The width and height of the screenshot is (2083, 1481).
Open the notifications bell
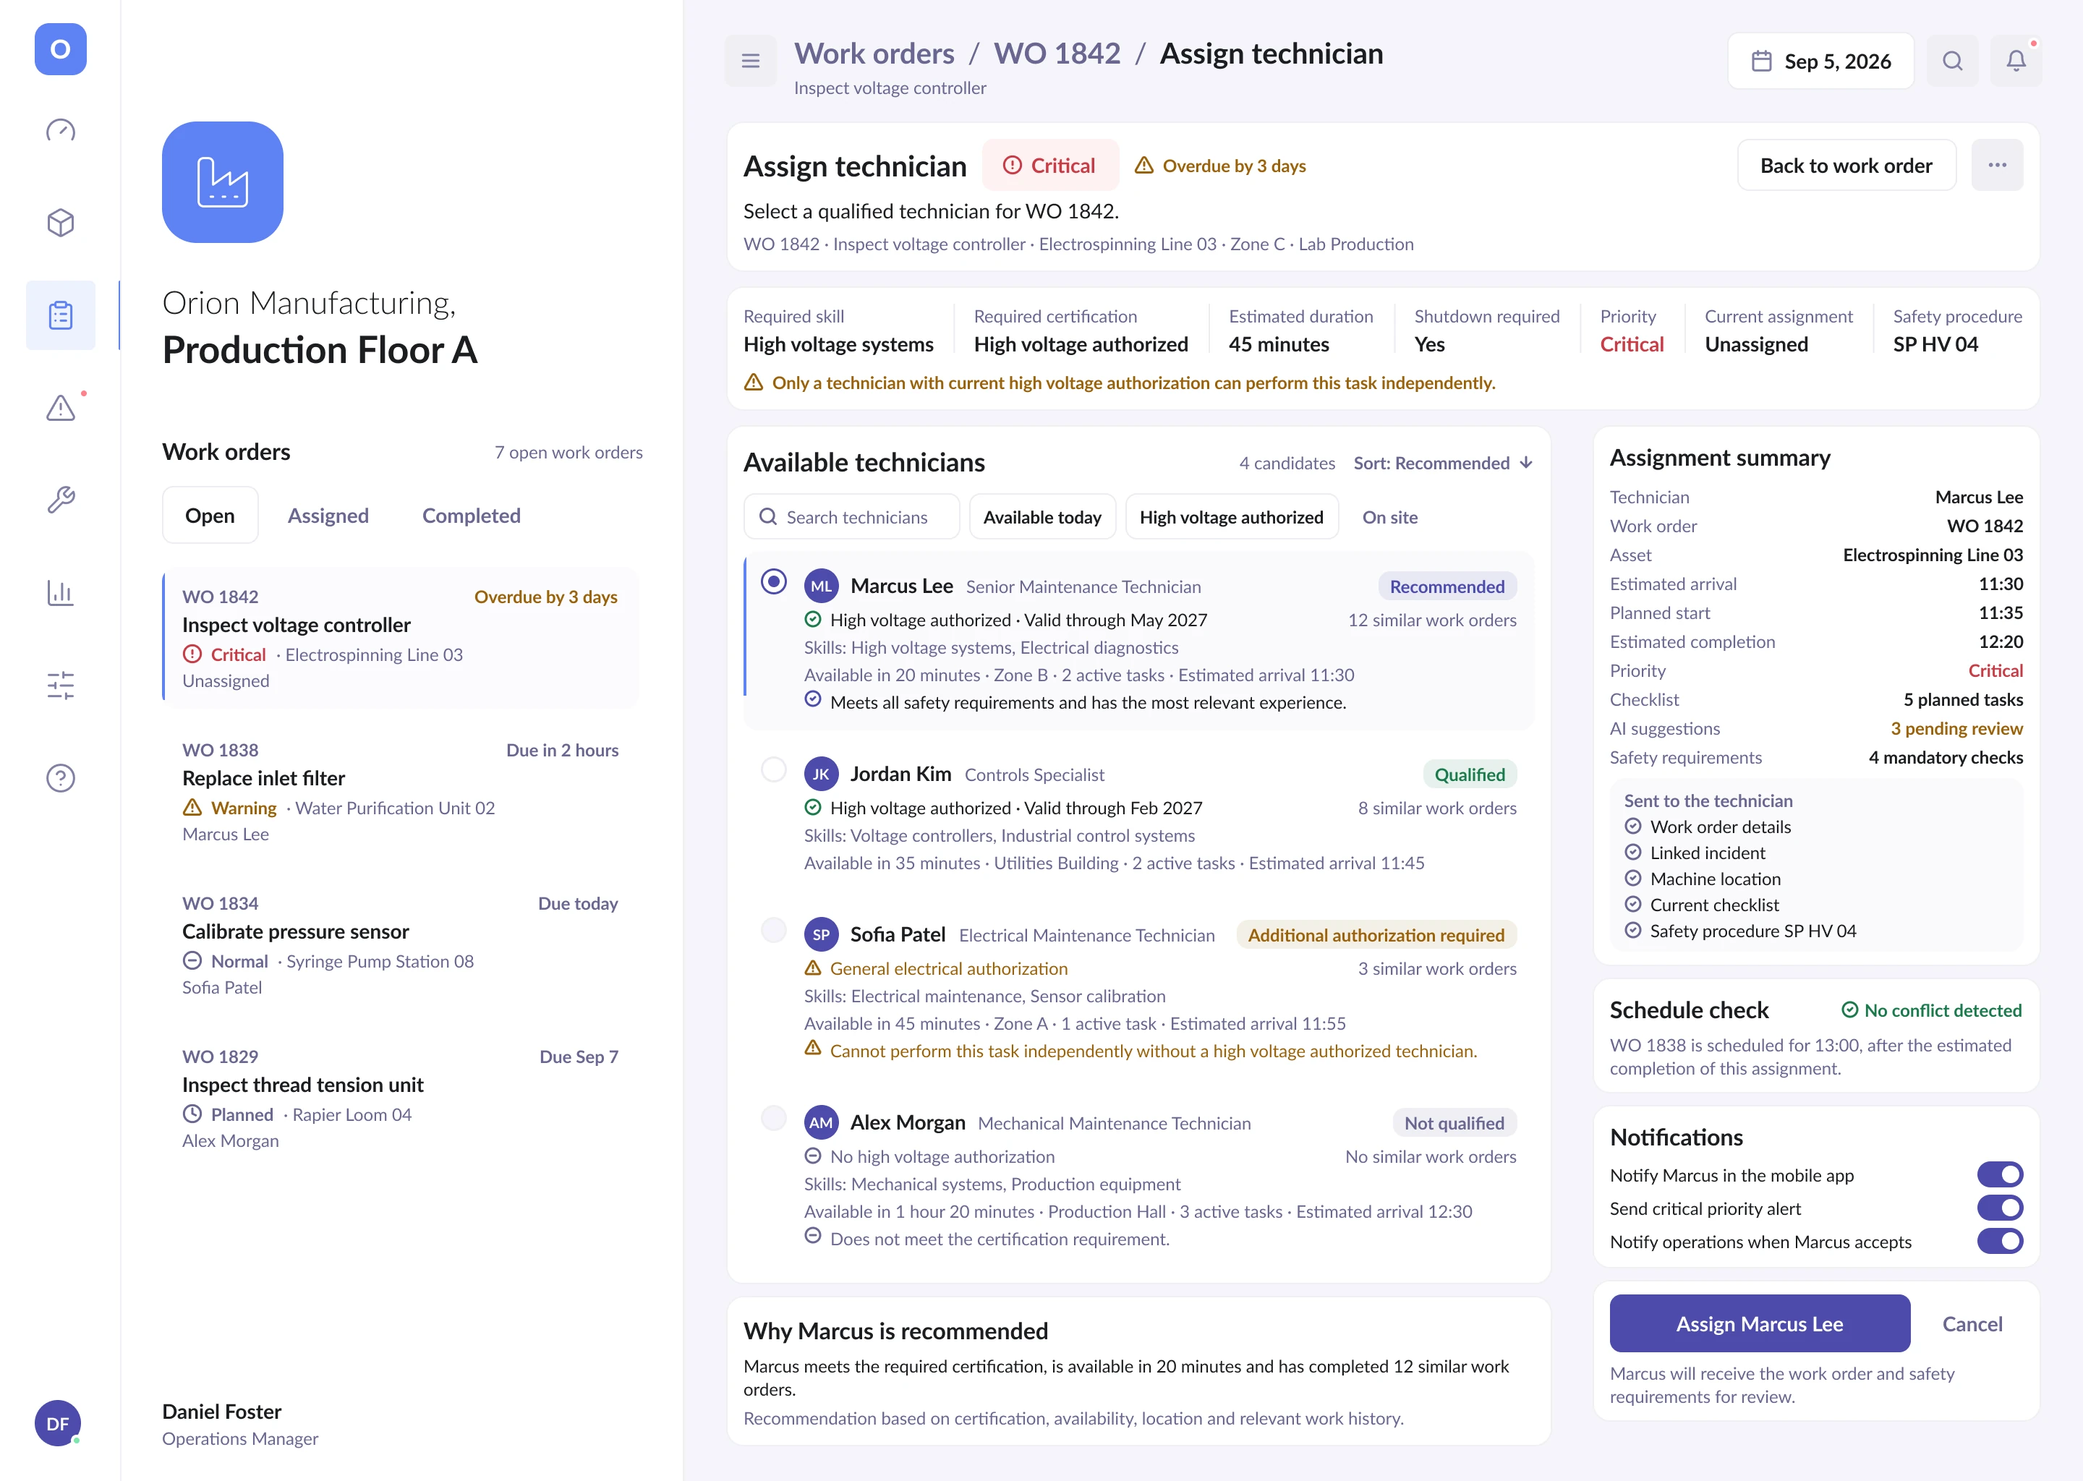(x=2016, y=61)
